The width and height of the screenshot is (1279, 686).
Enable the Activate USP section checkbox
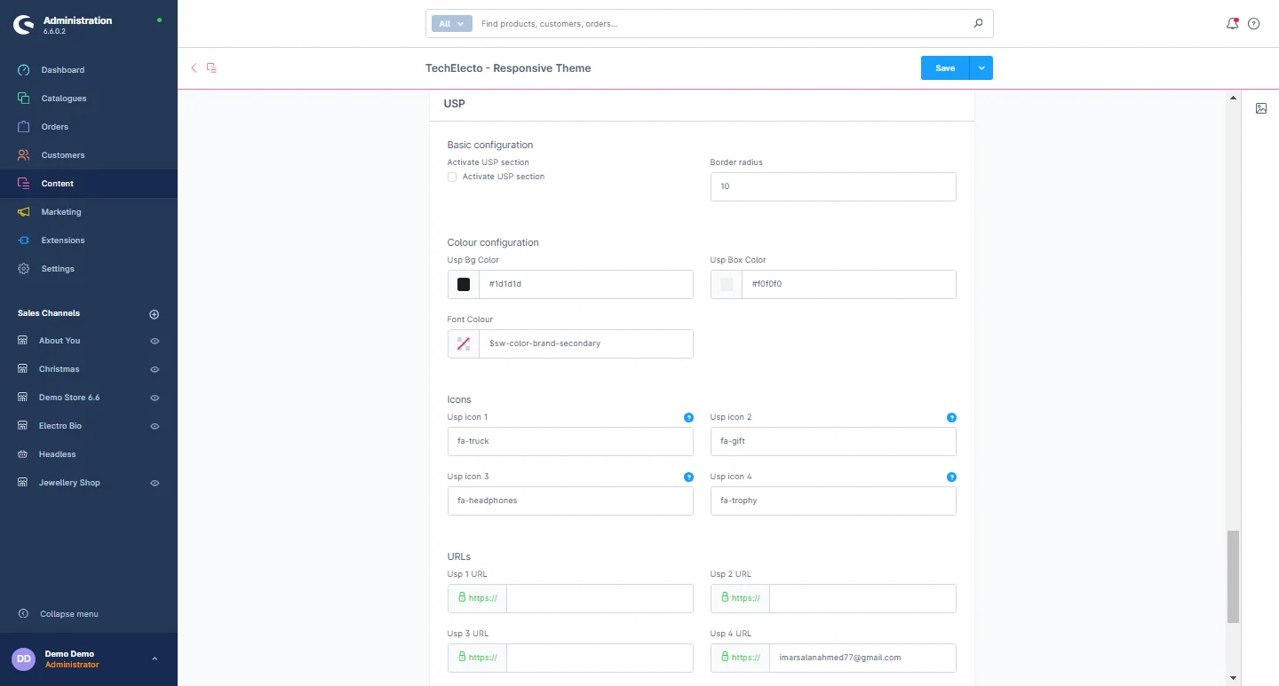pos(452,177)
